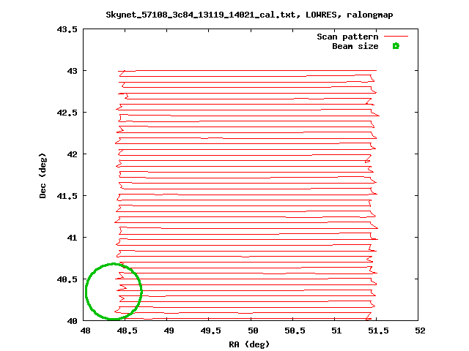Click the 49 RA axis tick label

pos(169,331)
